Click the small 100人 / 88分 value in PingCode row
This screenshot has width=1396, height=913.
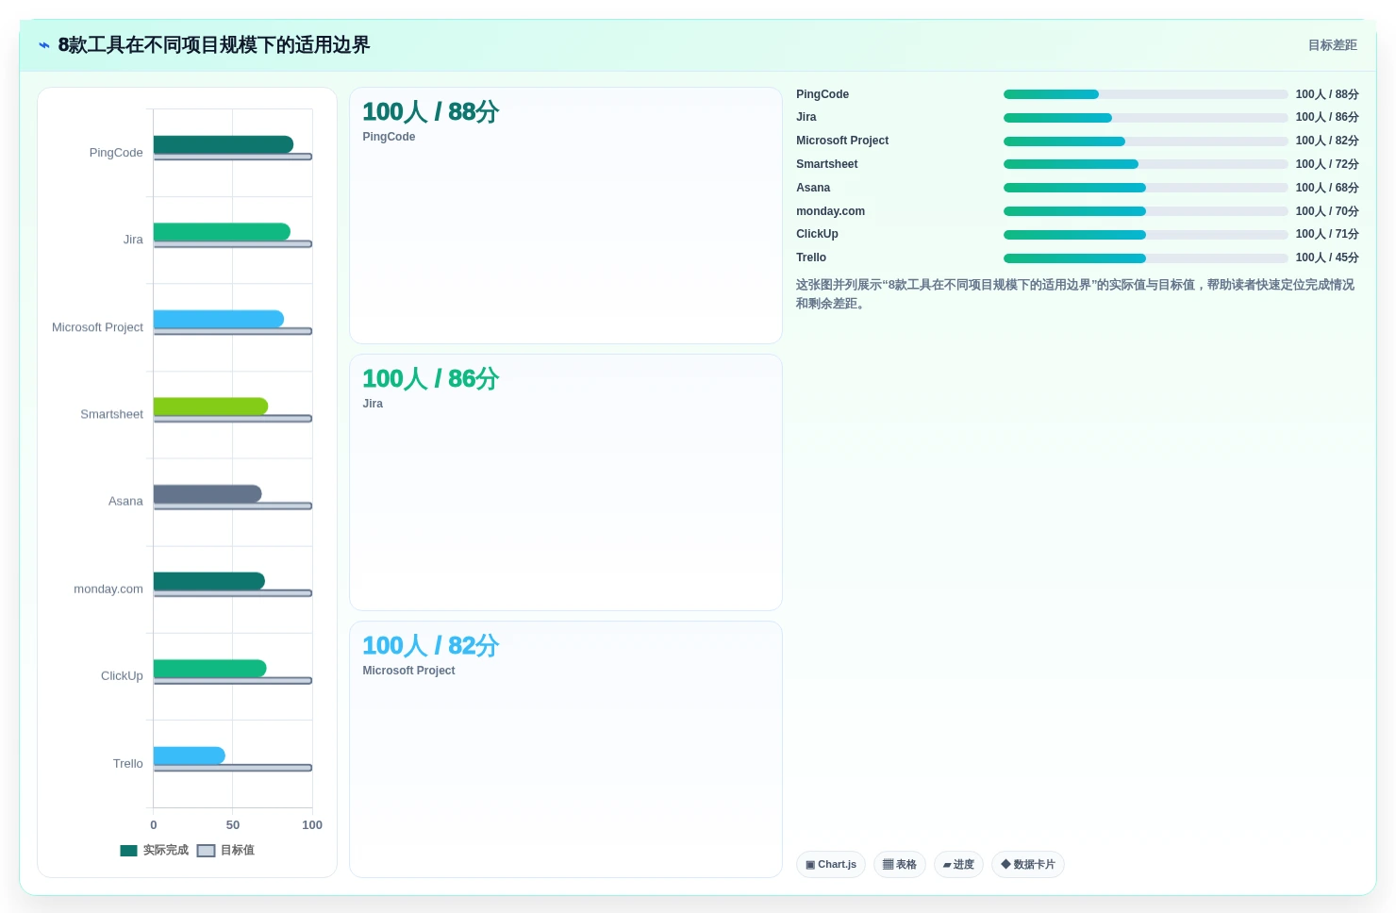(1327, 94)
